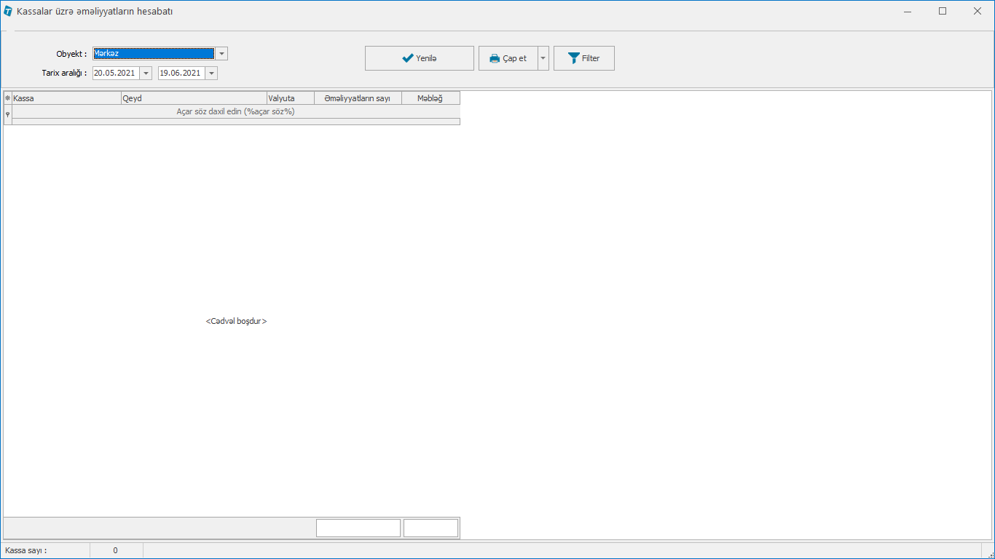Click the filter row indicator icon
This screenshot has height=559, width=995.
[7, 114]
